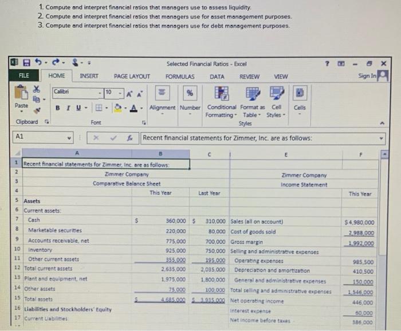Image resolution: width=401 pixels, height=331 pixels.
Task: Click the user account avatar icon
Action: [383, 75]
